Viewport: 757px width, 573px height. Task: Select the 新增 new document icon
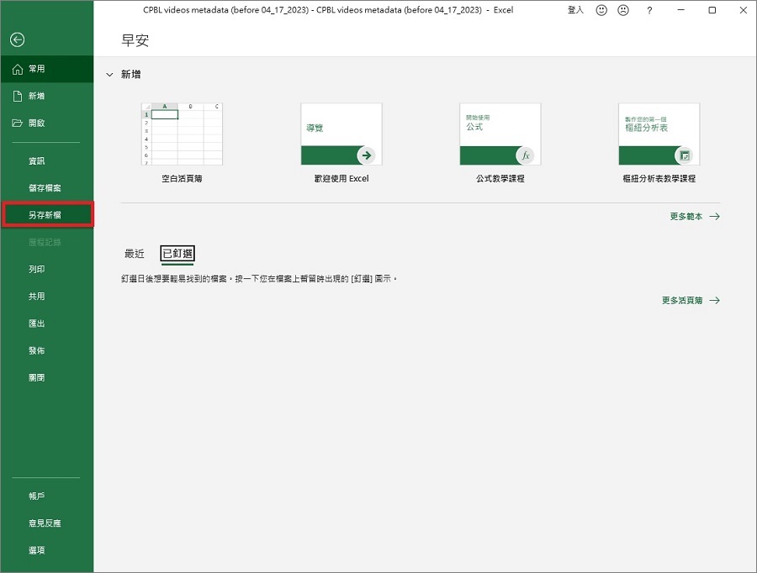pyautogui.click(x=18, y=96)
